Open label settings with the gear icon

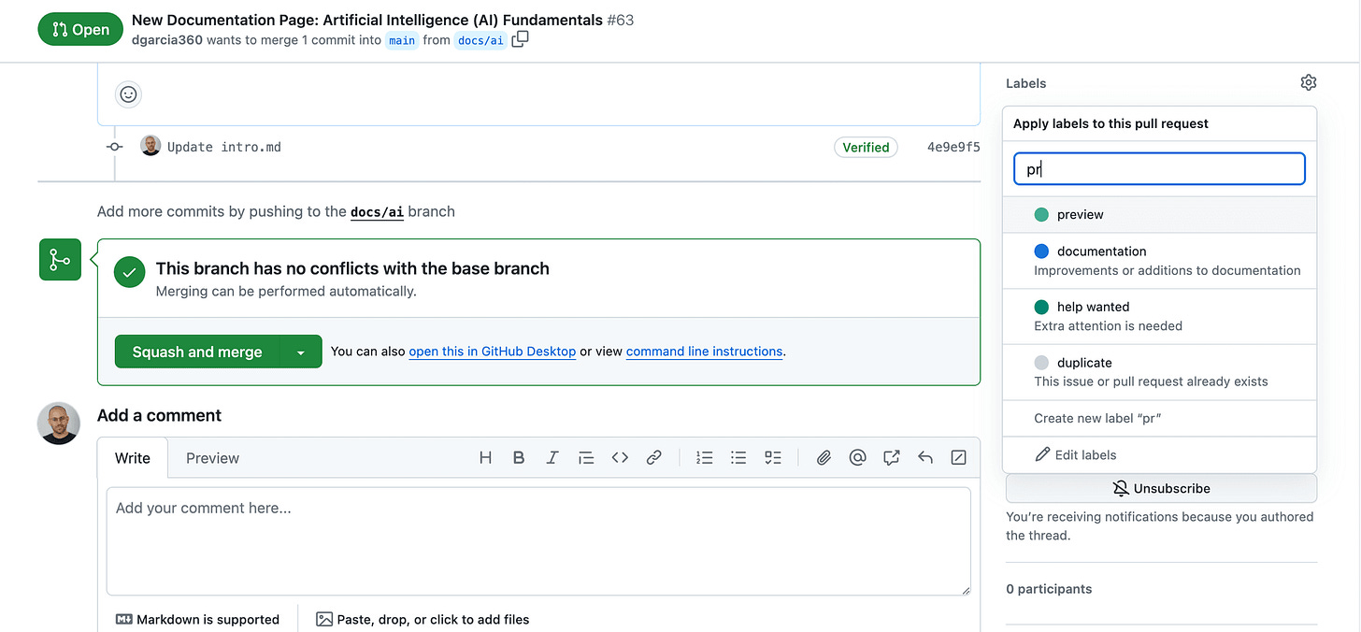click(1308, 82)
